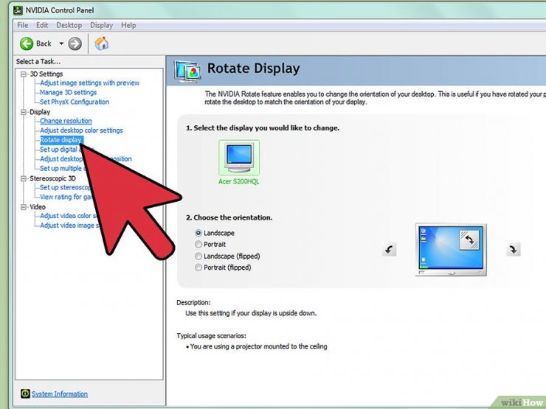
Task: Click the System Information icon
Action: (x=25, y=394)
